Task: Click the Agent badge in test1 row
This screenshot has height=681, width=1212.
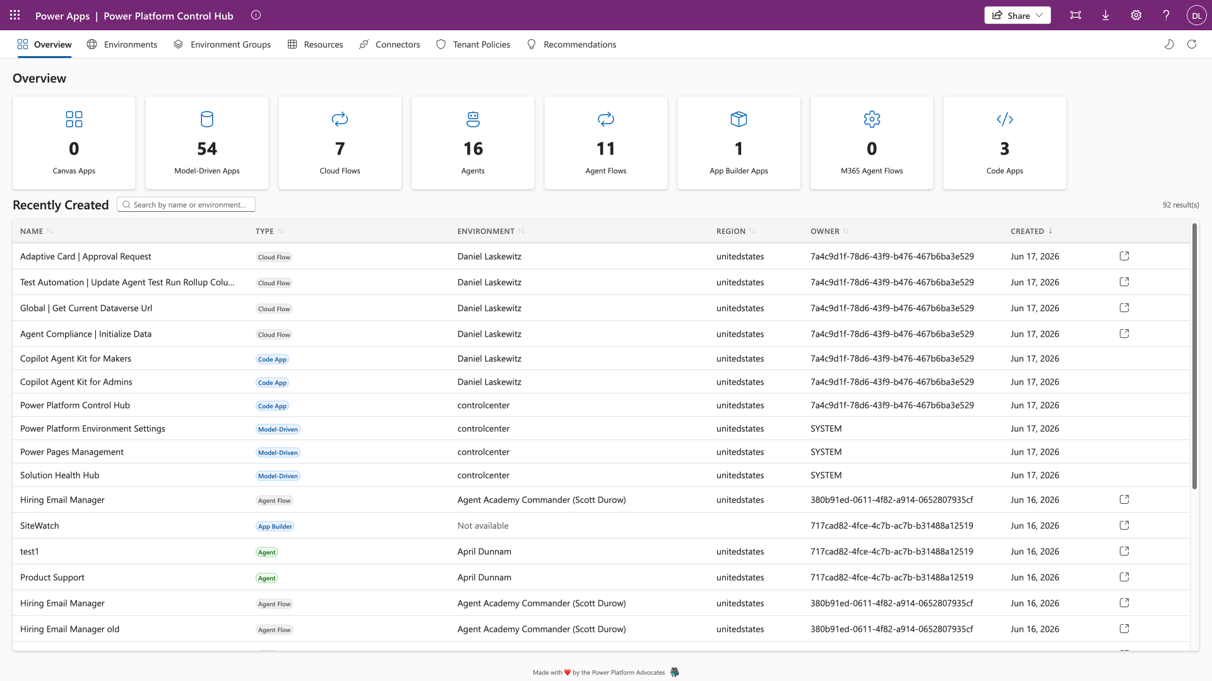Action: click(x=267, y=552)
